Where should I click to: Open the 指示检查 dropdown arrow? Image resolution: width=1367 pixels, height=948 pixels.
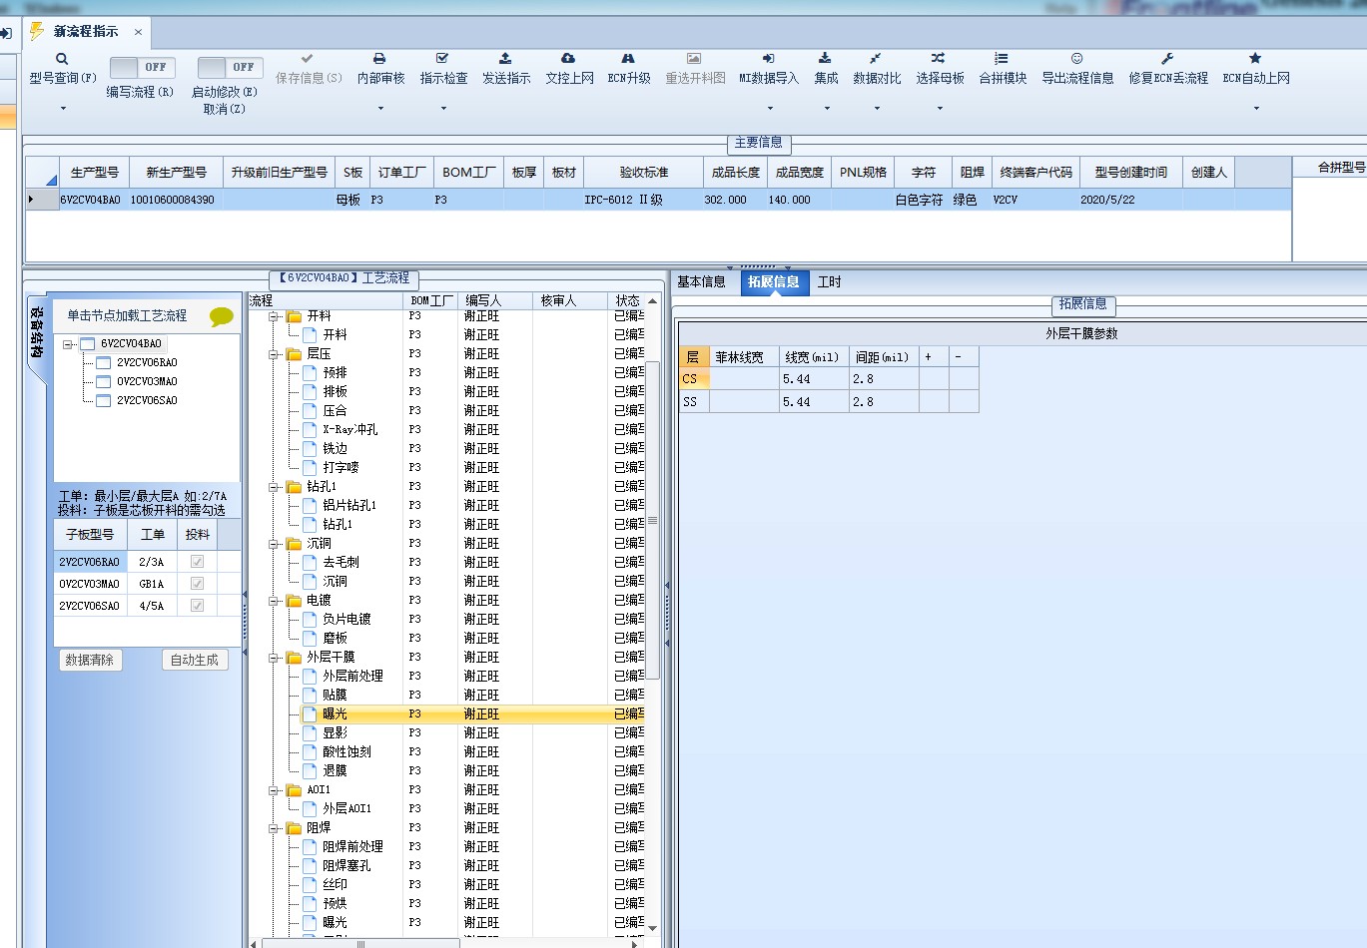click(443, 108)
